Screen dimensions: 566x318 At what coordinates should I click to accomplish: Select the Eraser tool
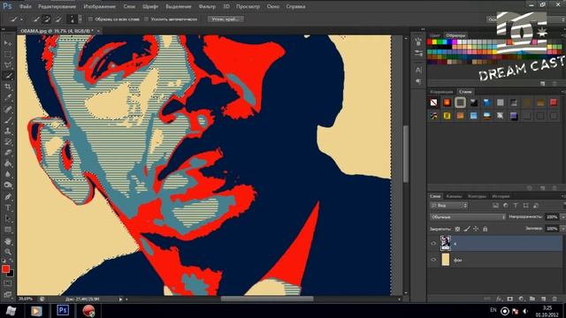[8, 153]
